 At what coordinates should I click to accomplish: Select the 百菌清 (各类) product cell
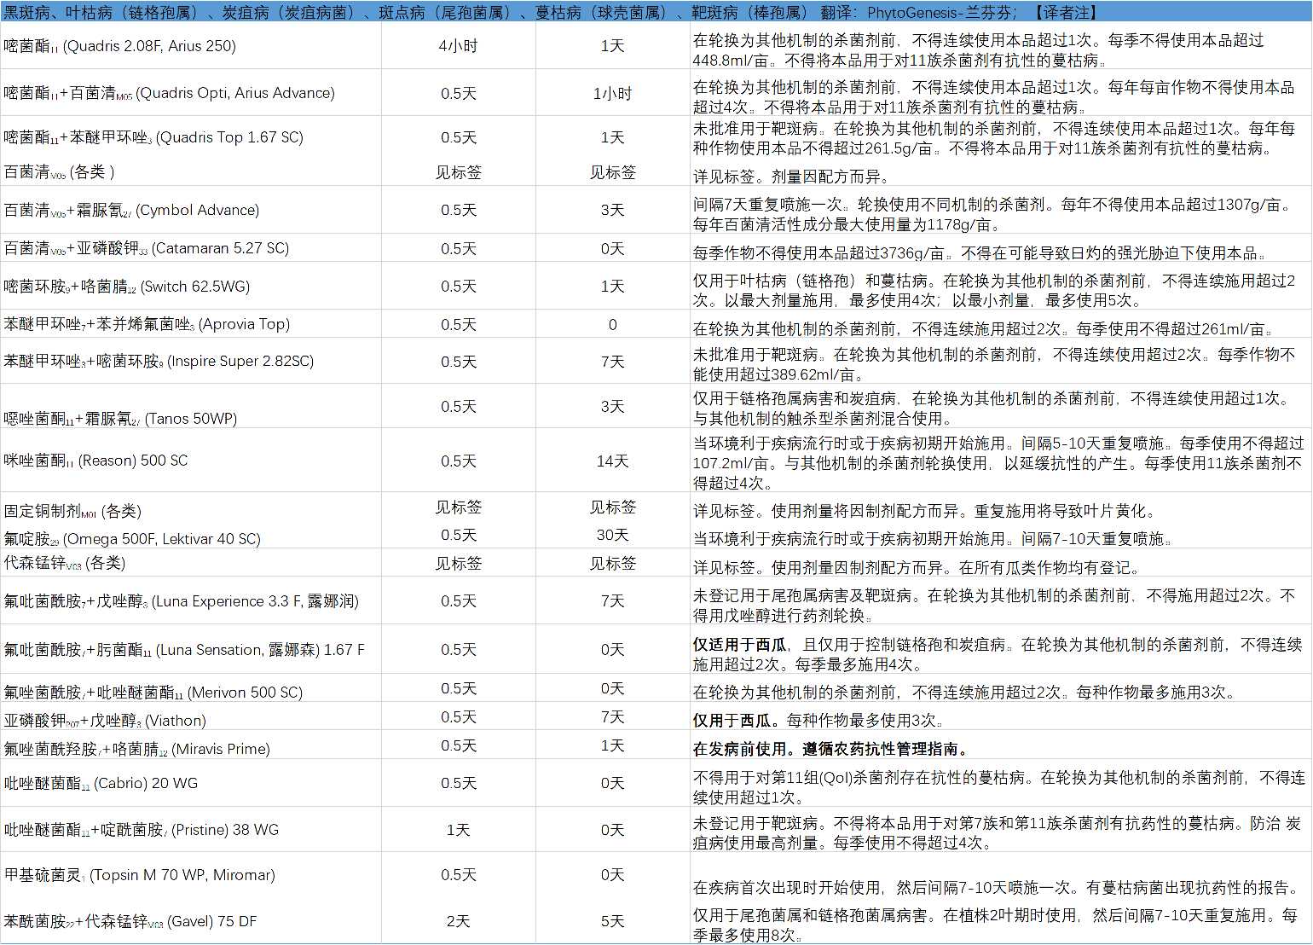coord(190,171)
